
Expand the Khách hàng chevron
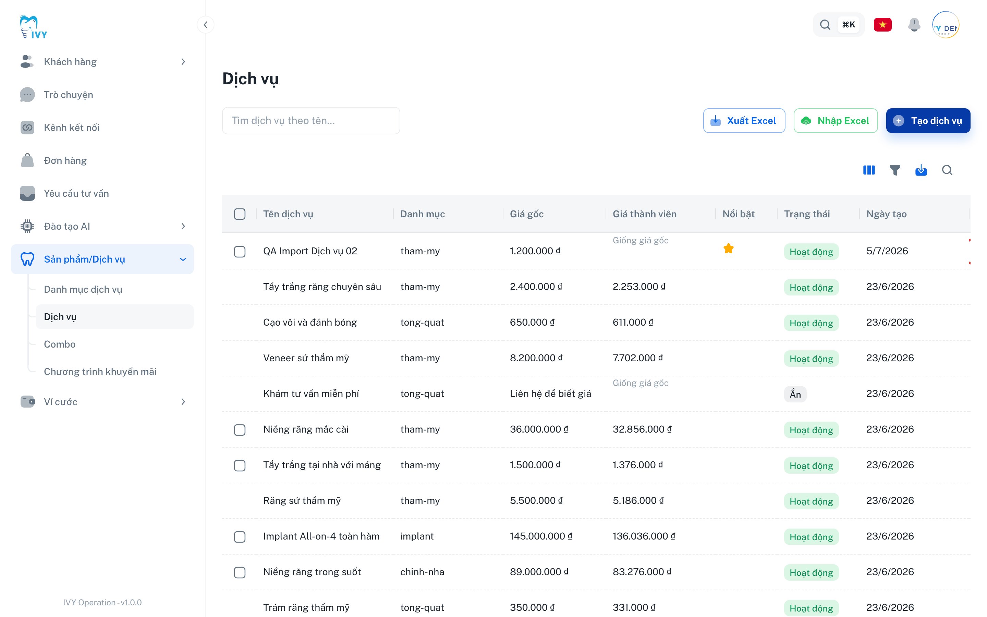183,62
